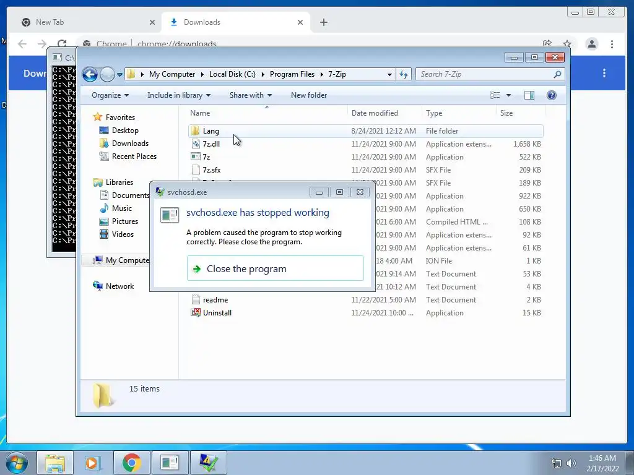Viewport: 634px width, 475px height.
Task: Select the 7z.dll file icon
Action: tap(196, 143)
